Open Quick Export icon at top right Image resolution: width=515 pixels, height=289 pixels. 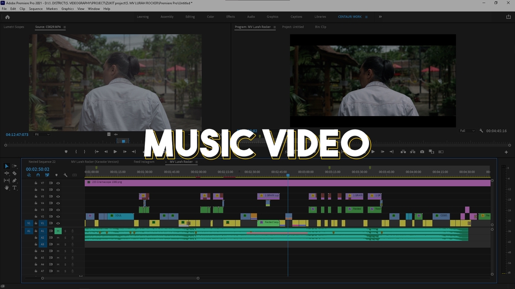point(509,17)
